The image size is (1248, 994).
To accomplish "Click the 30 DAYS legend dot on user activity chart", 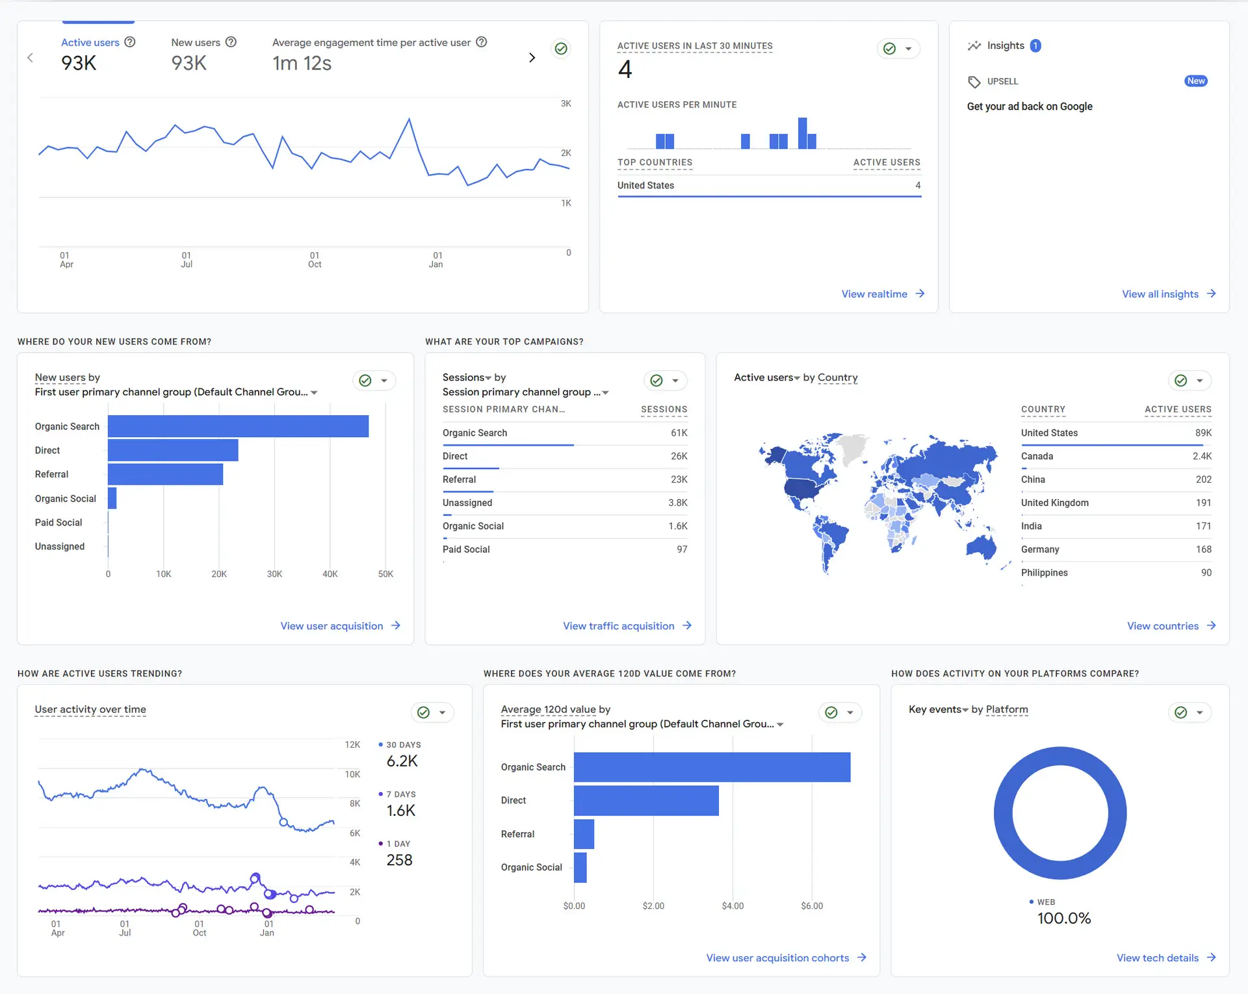I will 380,745.
